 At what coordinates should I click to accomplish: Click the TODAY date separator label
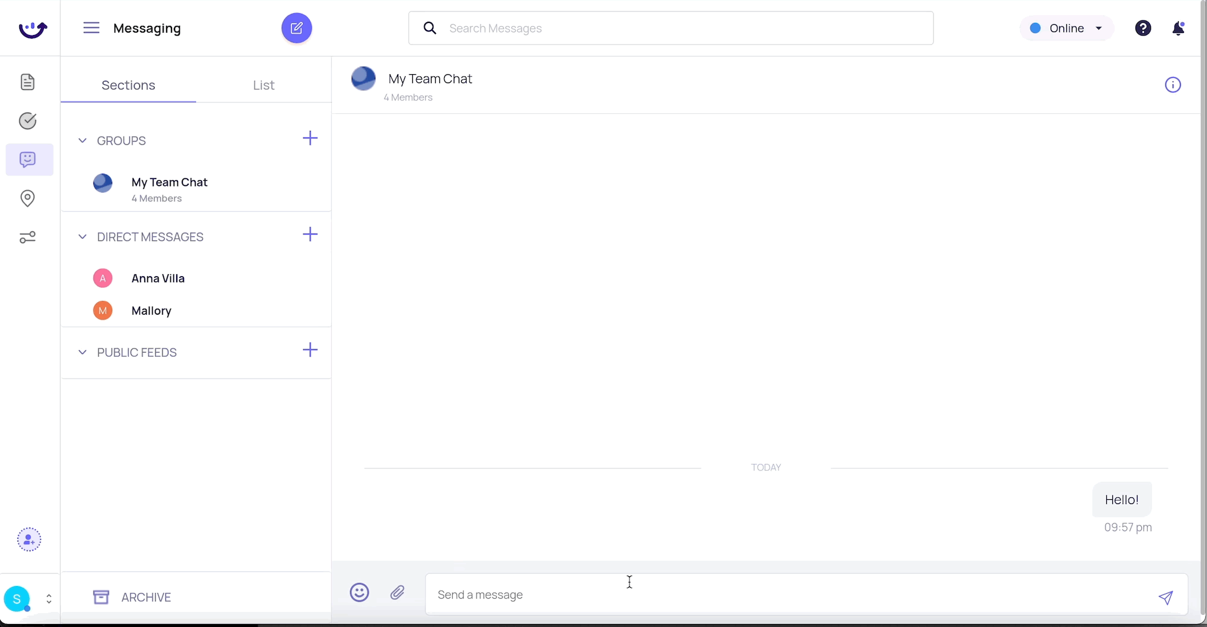766,467
